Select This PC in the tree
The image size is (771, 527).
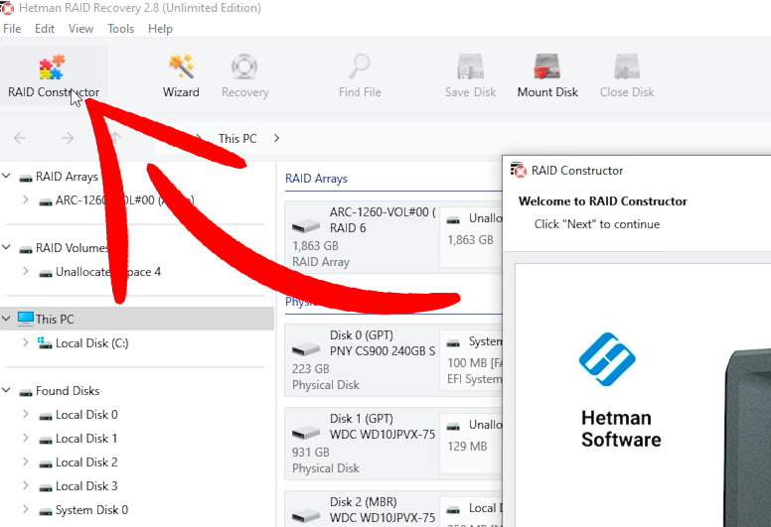(x=55, y=320)
